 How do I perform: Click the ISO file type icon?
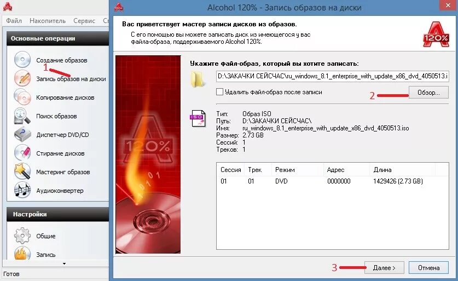[198, 118]
